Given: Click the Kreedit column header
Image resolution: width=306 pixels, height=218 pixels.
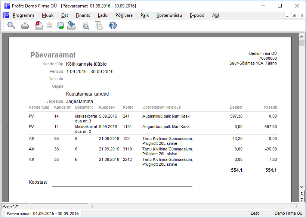Looking at the screenshot, I should (x=271, y=107).
